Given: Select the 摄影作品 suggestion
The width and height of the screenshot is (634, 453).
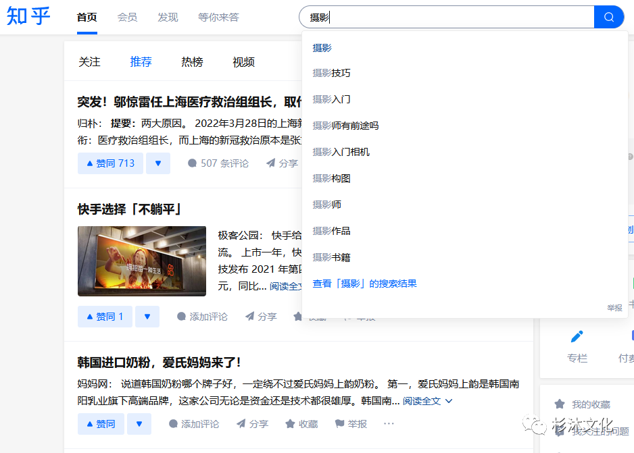Looking at the screenshot, I should point(332,231).
